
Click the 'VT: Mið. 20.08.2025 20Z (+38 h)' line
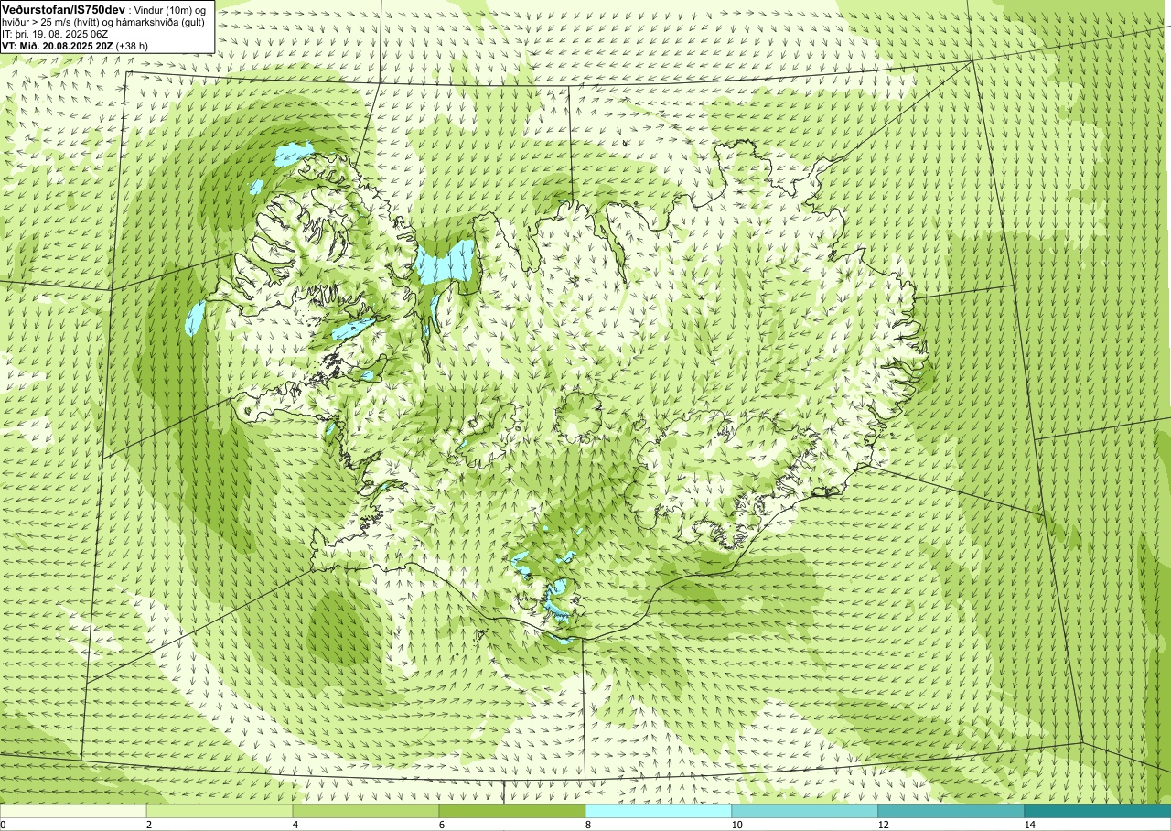tap(74, 45)
